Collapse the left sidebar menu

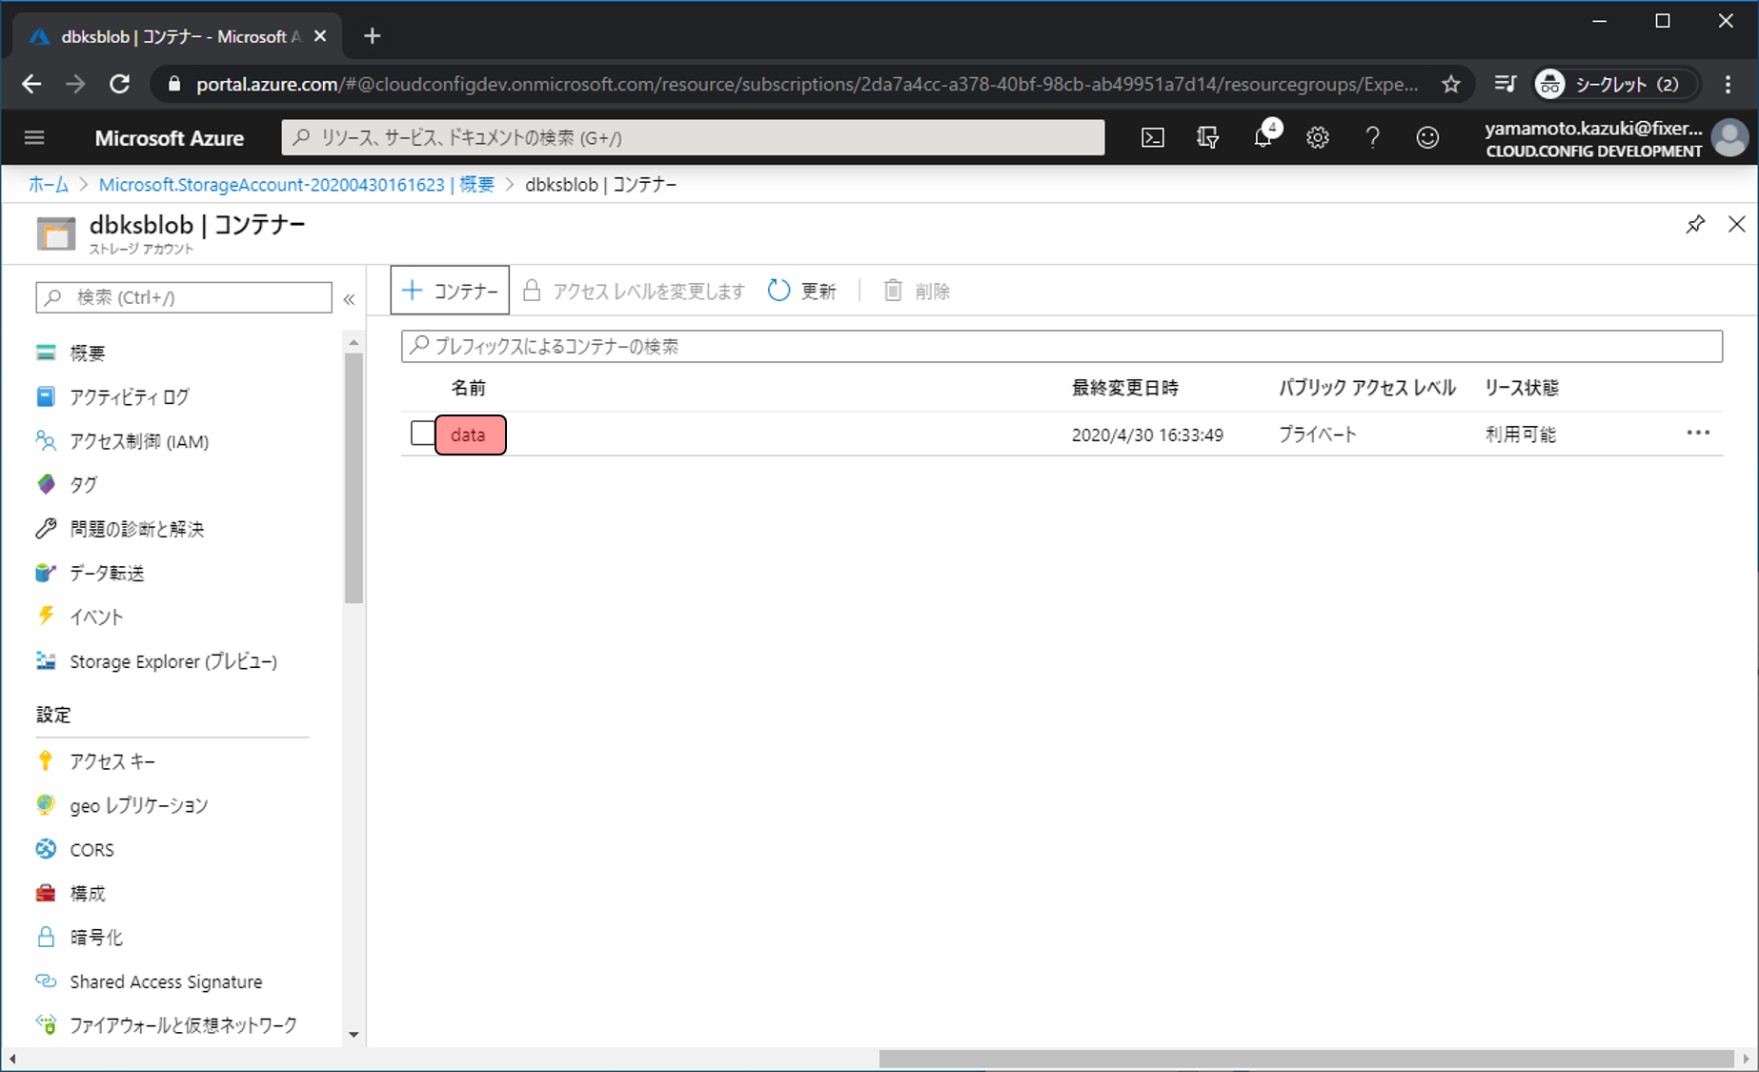click(349, 299)
